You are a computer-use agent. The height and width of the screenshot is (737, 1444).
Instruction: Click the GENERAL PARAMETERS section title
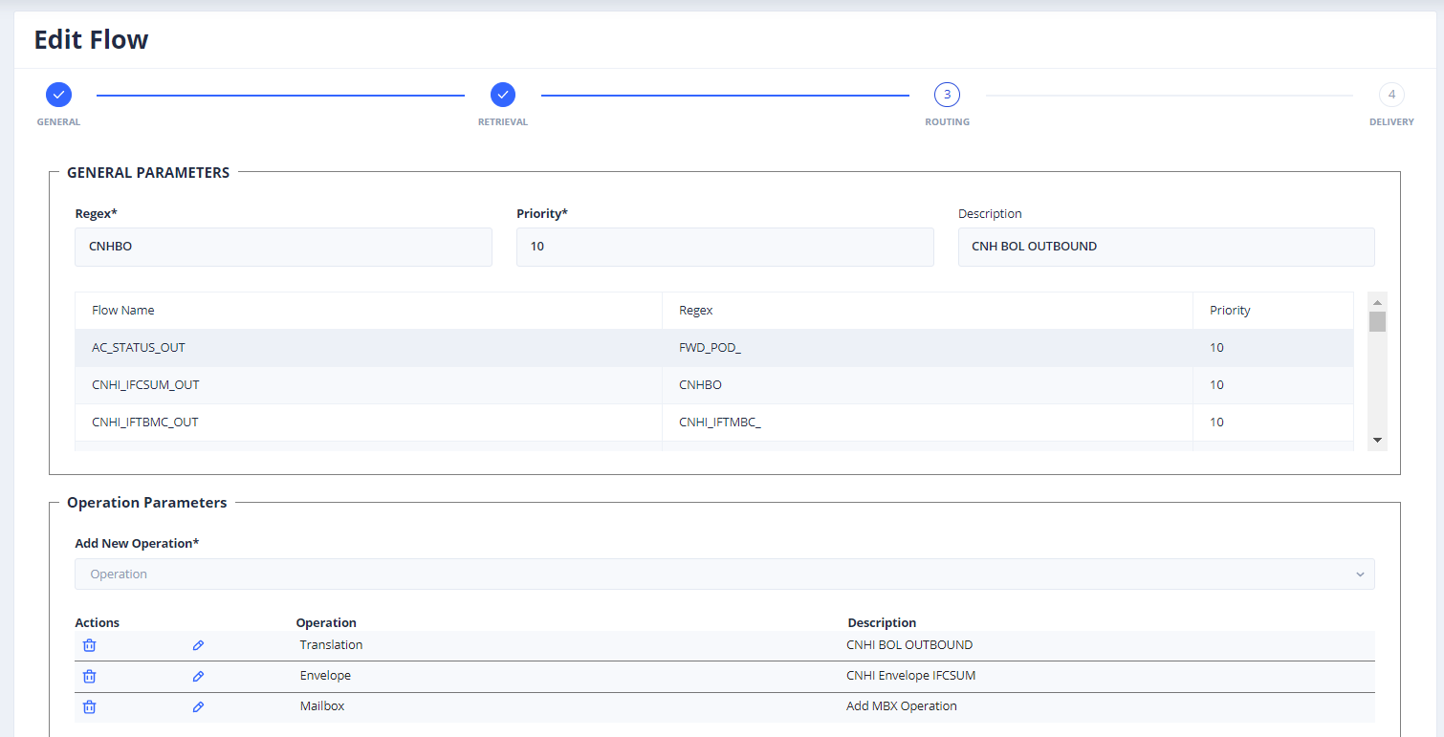tap(148, 173)
